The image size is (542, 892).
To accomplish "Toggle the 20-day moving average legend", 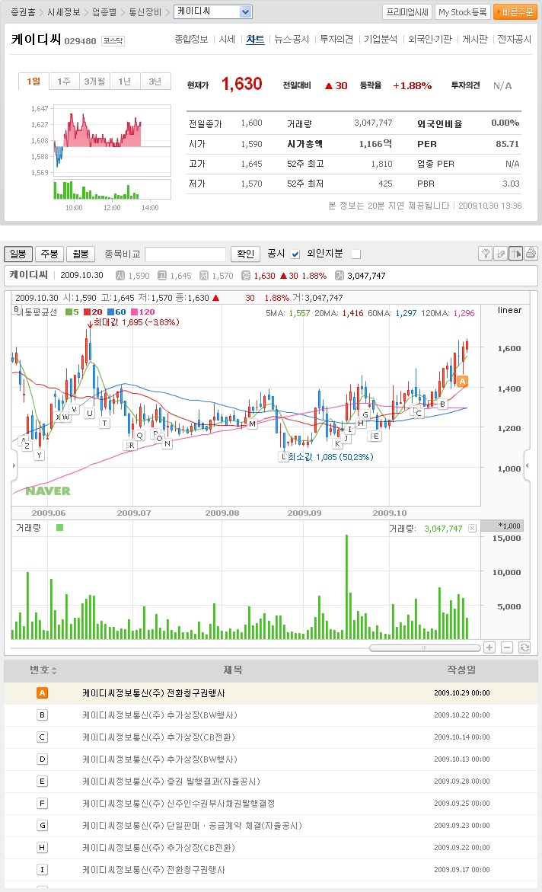I will 93,312.
